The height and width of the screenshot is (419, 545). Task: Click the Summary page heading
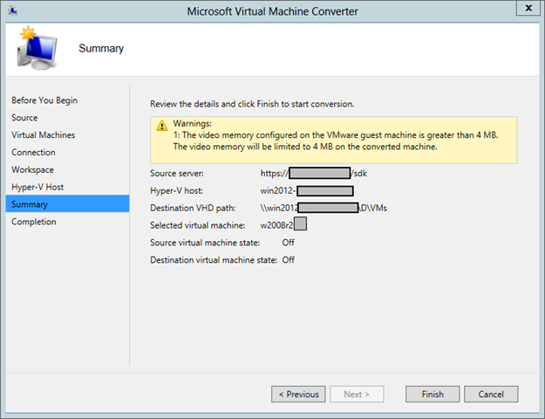[101, 48]
